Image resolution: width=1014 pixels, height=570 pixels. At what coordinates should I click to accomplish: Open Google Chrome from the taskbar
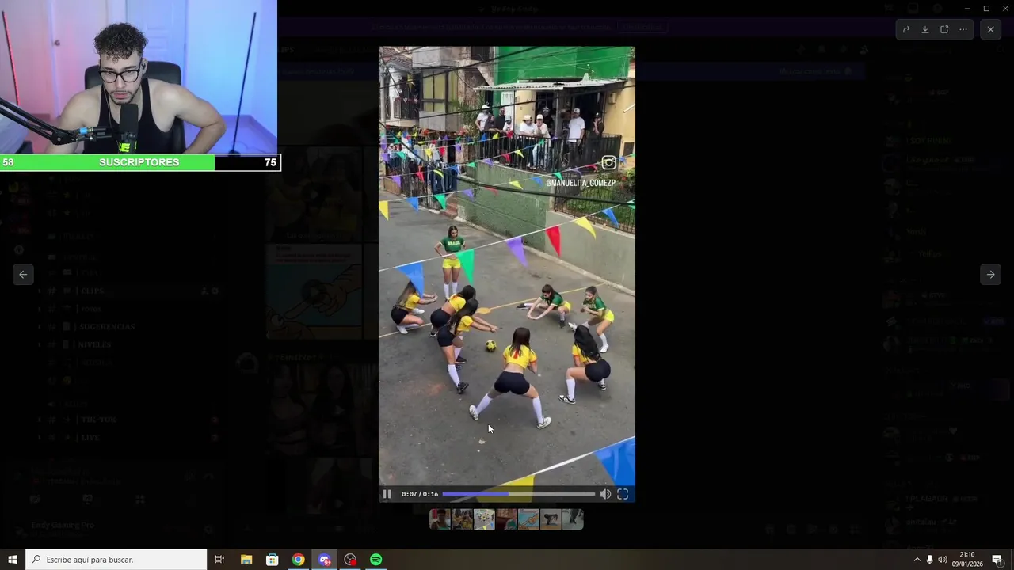click(298, 560)
